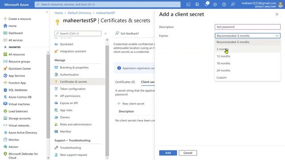The image size is (285, 160).
Task: Choose the 3 months expiry option
Action: (248, 49)
